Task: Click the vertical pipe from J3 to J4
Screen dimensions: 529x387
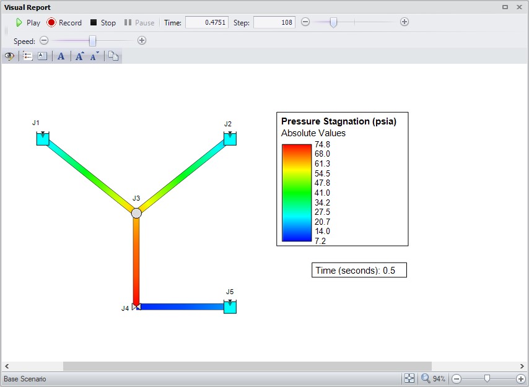Action: coord(136,261)
